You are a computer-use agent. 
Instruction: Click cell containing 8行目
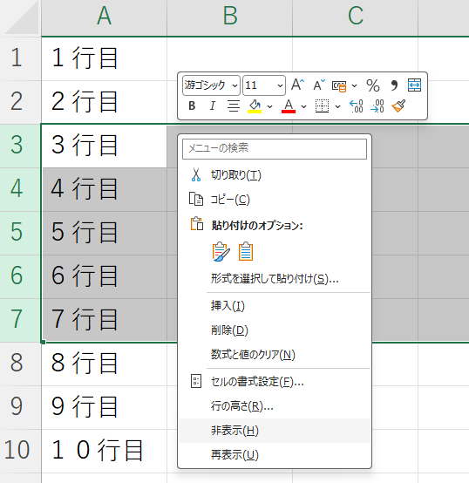coord(104,364)
